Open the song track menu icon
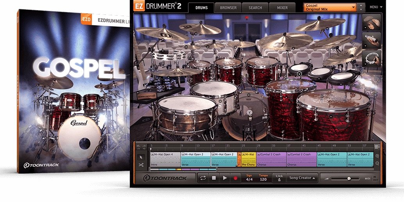The image size is (404, 202). (376, 147)
